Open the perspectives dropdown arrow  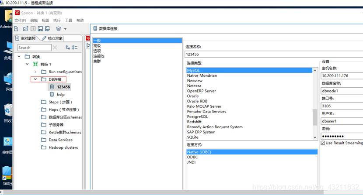(65, 29)
